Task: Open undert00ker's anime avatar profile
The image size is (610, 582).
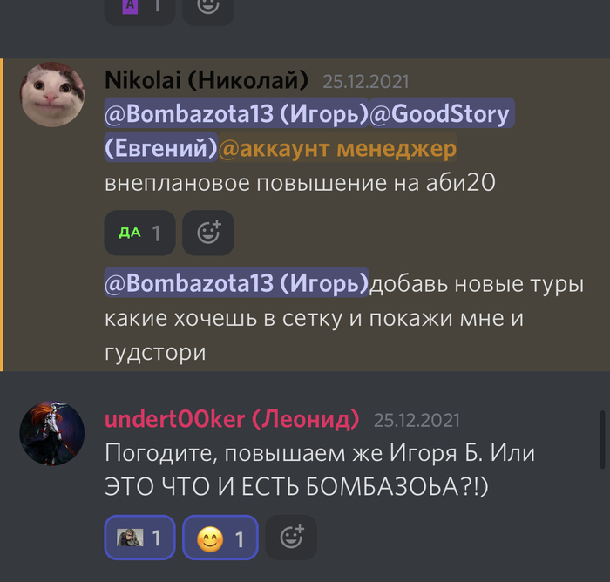Action: [x=52, y=433]
